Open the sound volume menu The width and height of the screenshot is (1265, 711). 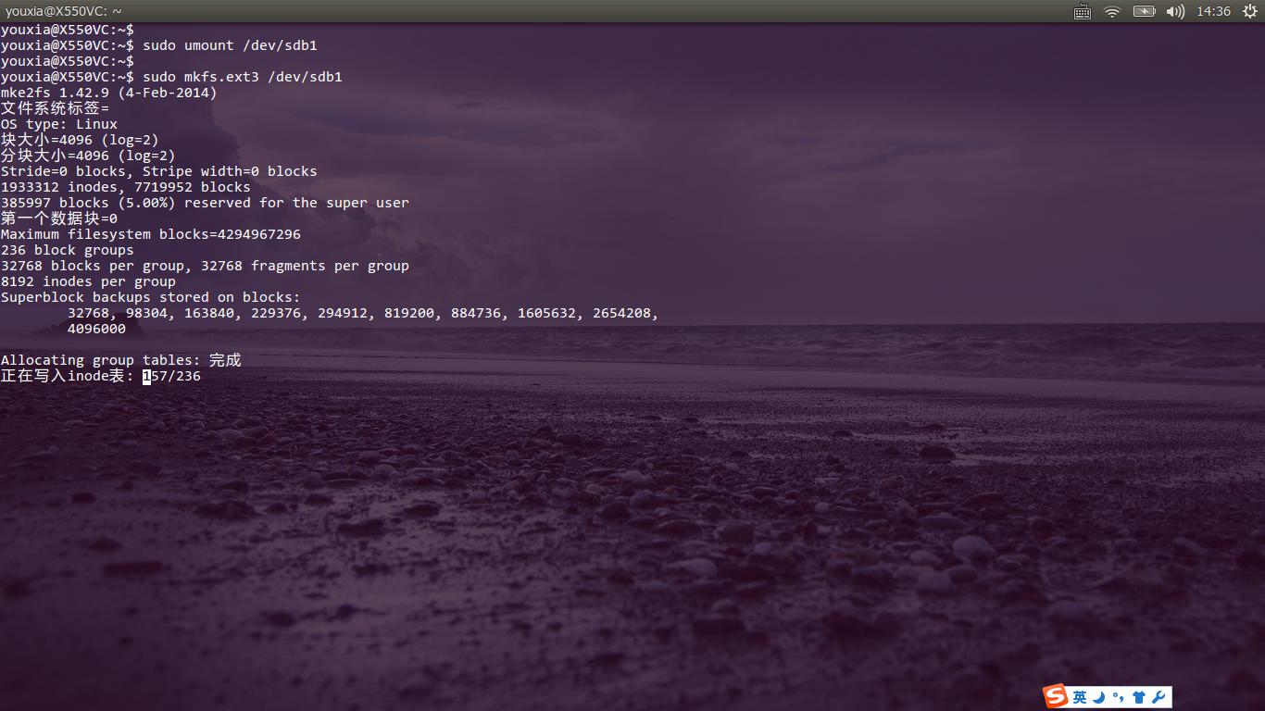(x=1175, y=12)
